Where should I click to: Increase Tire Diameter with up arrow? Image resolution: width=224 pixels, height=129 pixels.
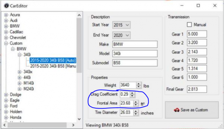(x=136, y=111)
